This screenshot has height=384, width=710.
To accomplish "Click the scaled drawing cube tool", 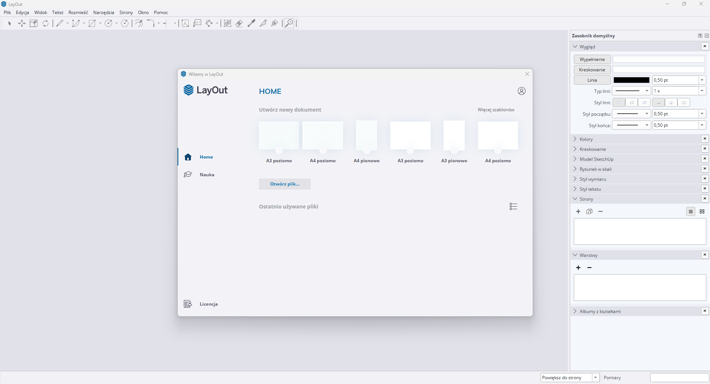I will (228, 23).
